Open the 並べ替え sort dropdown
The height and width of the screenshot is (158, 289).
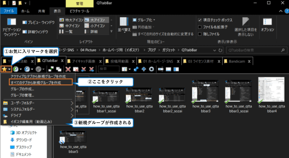[124, 25]
